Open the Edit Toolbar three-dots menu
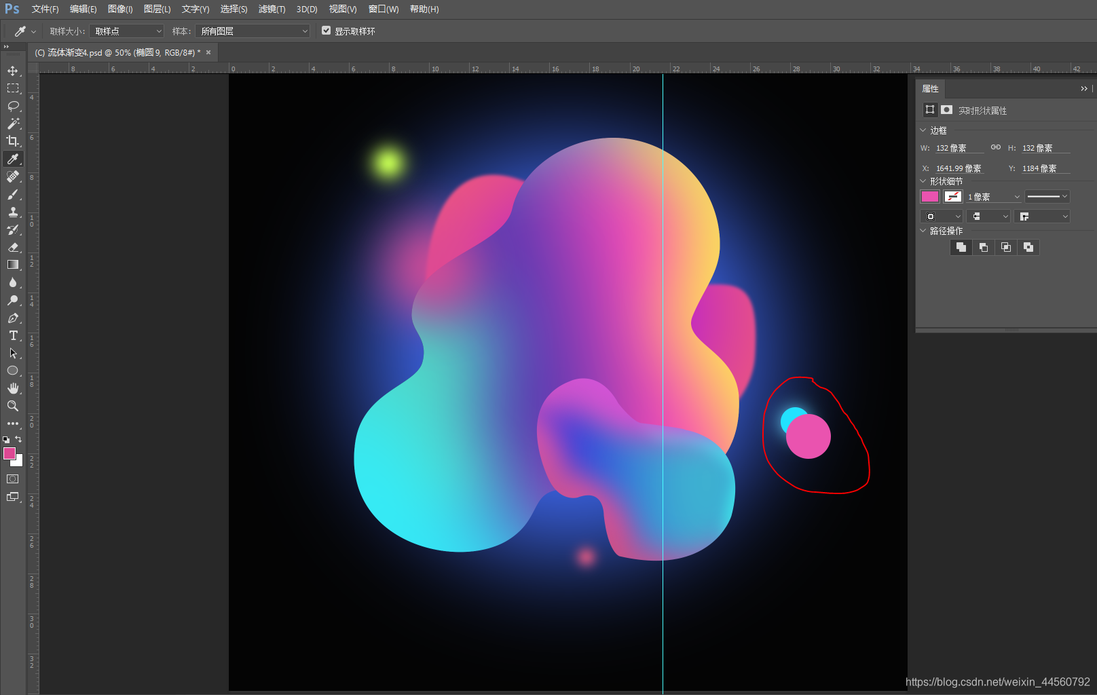The height and width of the screenshot is (695, 1097). [x=13, y=424]
